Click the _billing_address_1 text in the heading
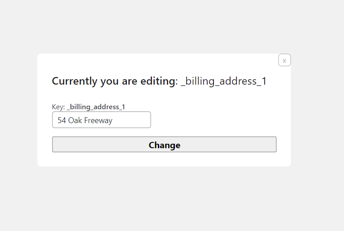The width and height of the screenshot is (344, 231). [x=223, y=81]
